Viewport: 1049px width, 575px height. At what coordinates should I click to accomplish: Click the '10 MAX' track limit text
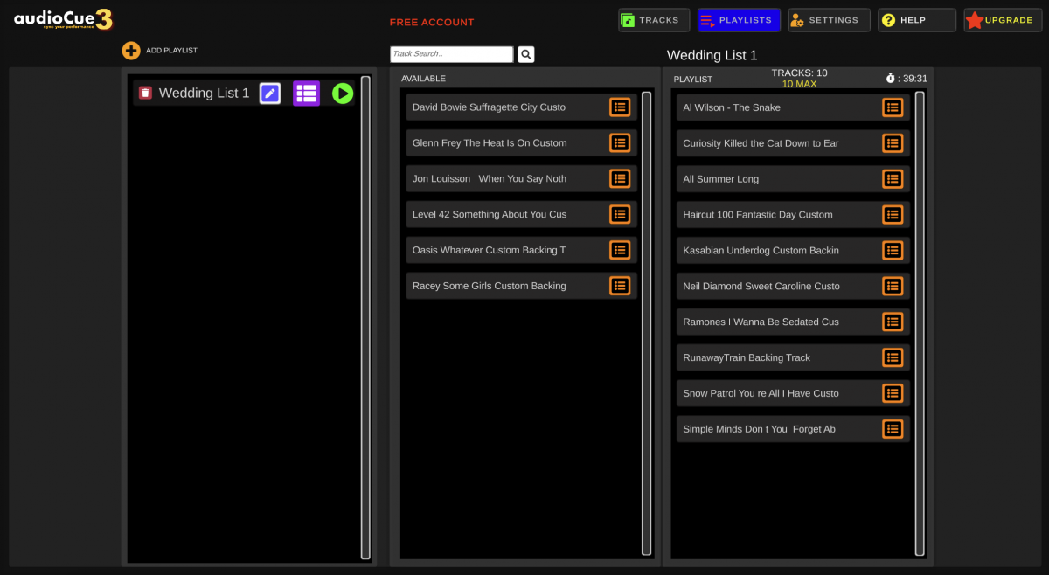tap(800, 84)
